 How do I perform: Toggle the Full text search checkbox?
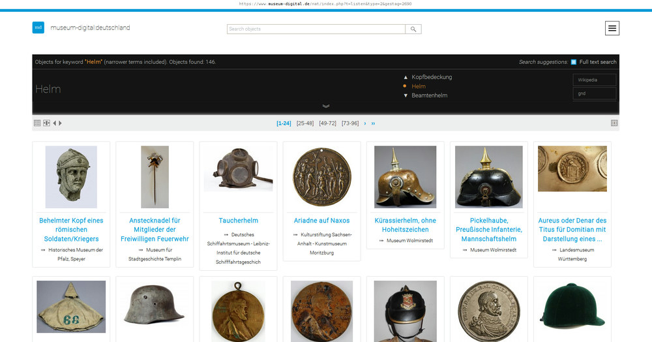click(x=574, y=62)
